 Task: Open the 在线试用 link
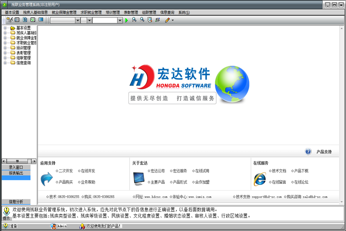click(202, 171)
